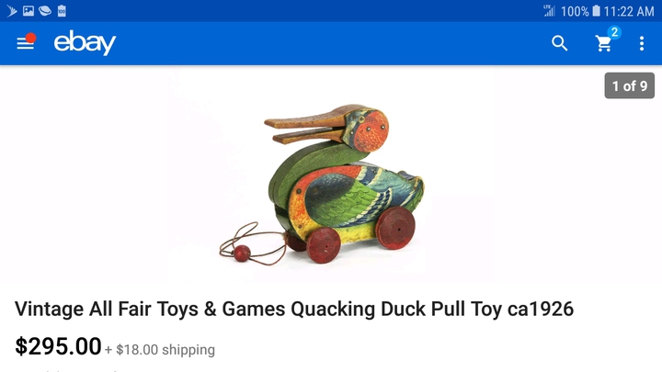This screenshot has width=662, height=372.
Task: Tap the cart badge showing 2
Action: click(x=614, y=32)
